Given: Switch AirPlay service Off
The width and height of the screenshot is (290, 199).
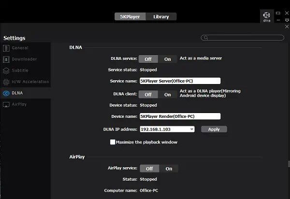Looking at the screenshot, I should pyautogui.click(x=149, y=169).
